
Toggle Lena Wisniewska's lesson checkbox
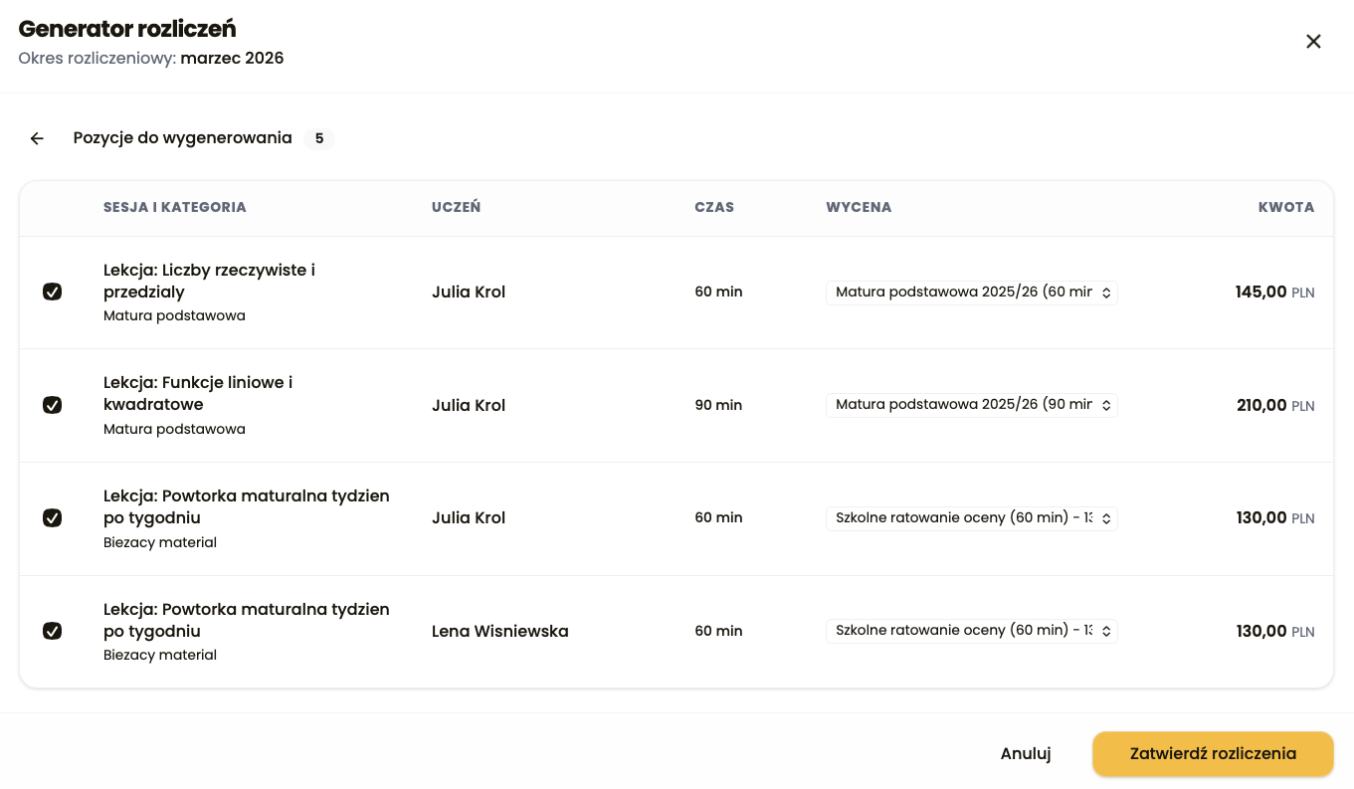point(52,631)
